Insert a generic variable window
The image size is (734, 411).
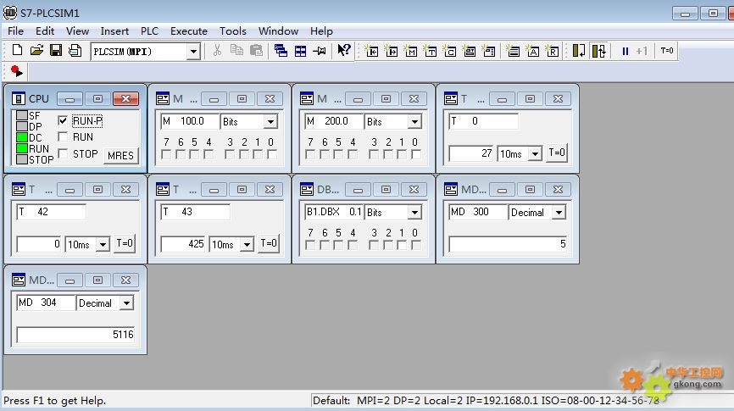coord(470,51)
